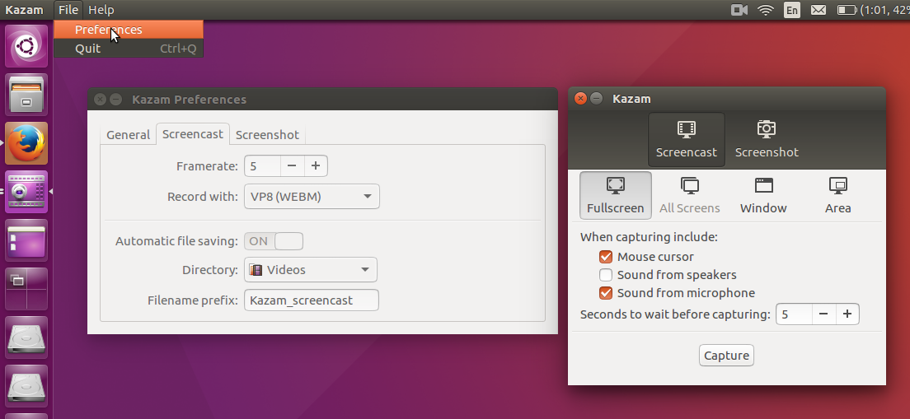Close the Kazam Preferences window
This screenshot has height=419, width=910.
(x=100, y=99)
